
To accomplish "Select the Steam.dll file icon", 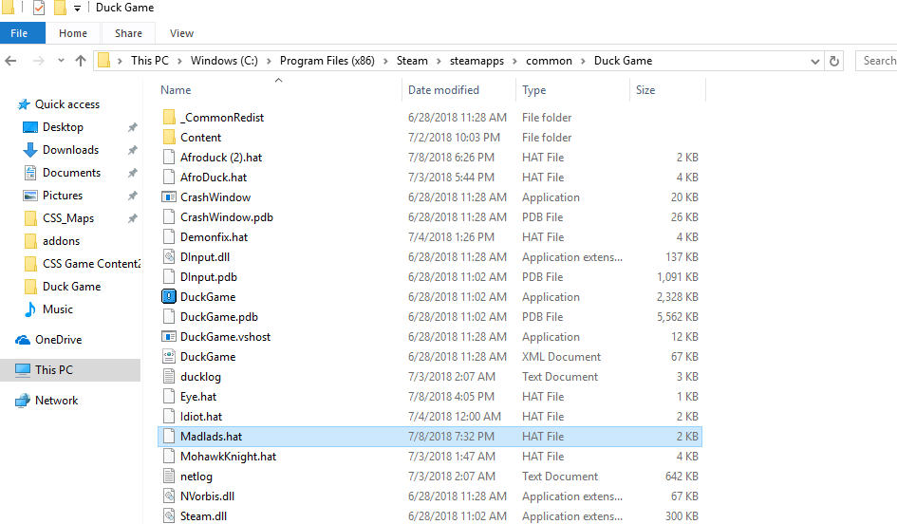I will [169, 516].
